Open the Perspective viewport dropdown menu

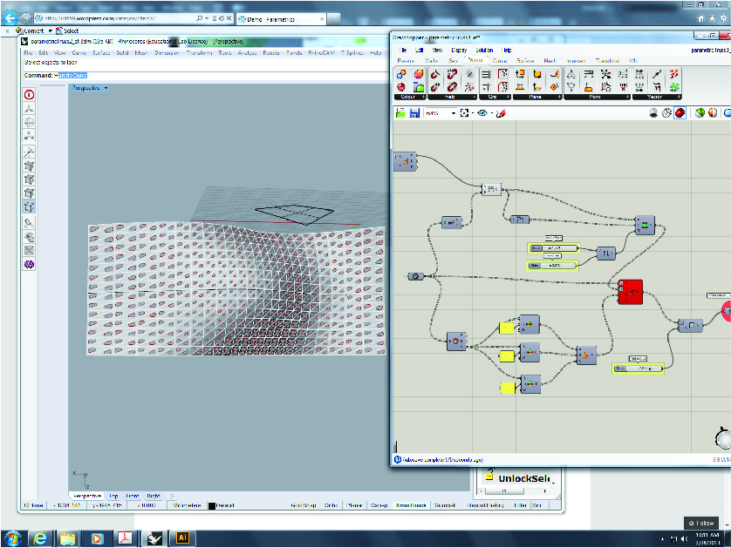click(106, 88)
